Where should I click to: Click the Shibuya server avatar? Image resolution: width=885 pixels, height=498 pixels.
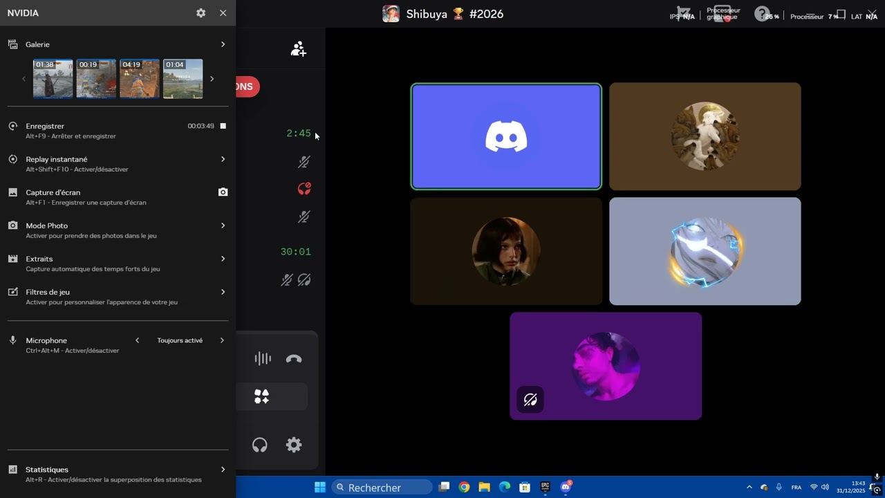(391, 14)
